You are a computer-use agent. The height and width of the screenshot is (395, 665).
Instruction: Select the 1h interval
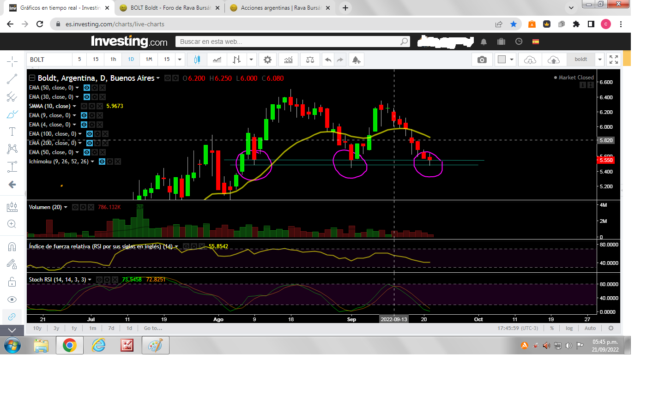pos(113,60)
